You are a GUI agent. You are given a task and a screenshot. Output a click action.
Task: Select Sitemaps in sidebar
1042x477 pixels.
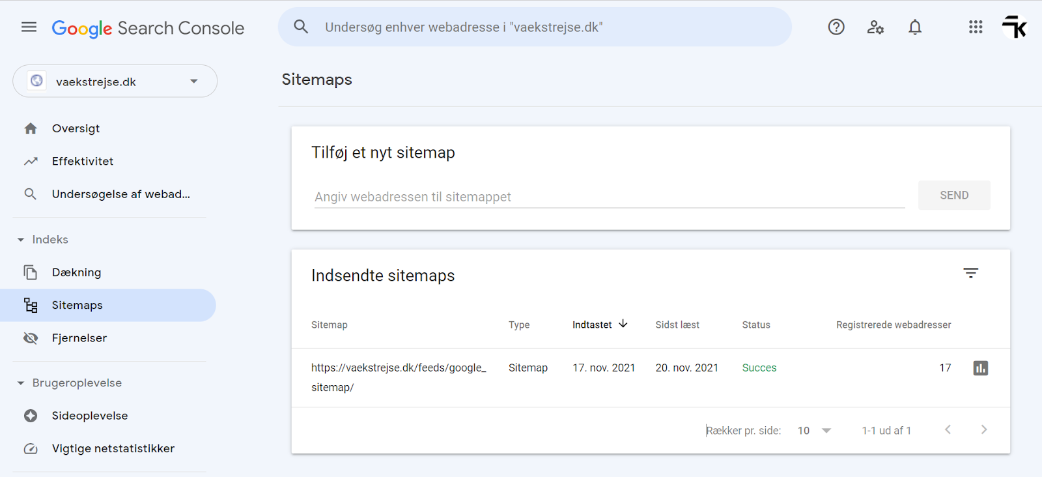(x=108, y=305)
